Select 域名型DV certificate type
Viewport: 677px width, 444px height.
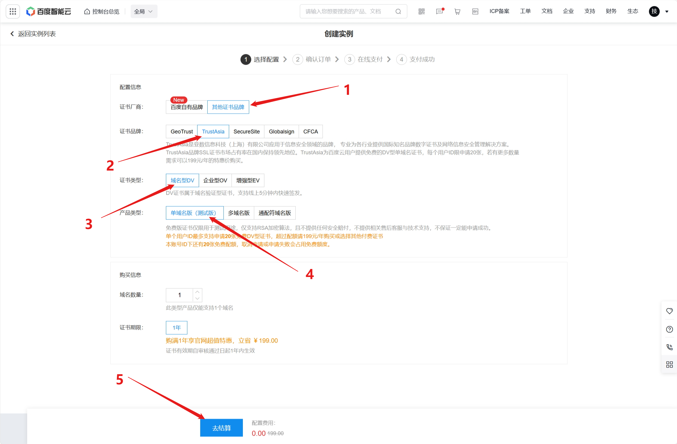pos(182,180)
